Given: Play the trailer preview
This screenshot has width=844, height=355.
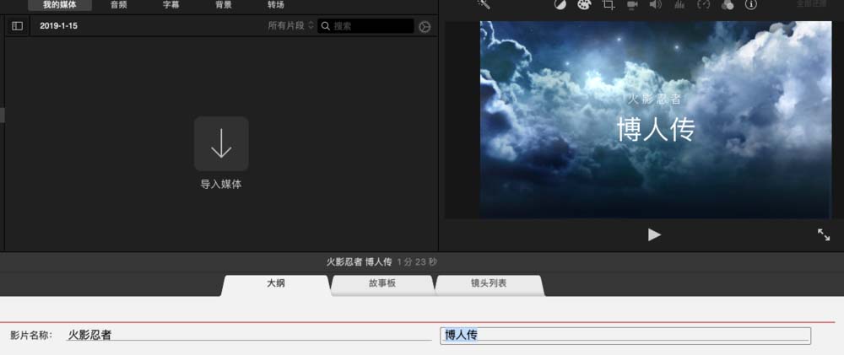Looking at the screenshot, I should click(654, 234).
